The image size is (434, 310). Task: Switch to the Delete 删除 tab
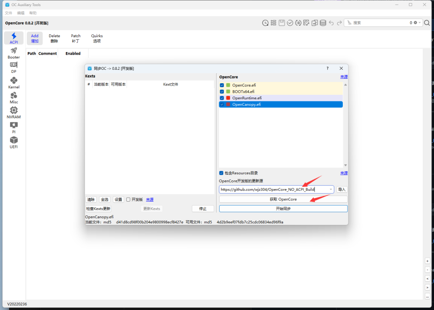click(x=54, y=38)
